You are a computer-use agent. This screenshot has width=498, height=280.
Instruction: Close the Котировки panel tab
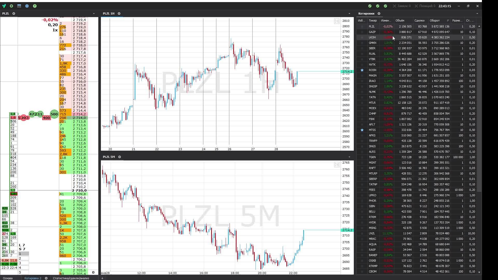(379, 13)
